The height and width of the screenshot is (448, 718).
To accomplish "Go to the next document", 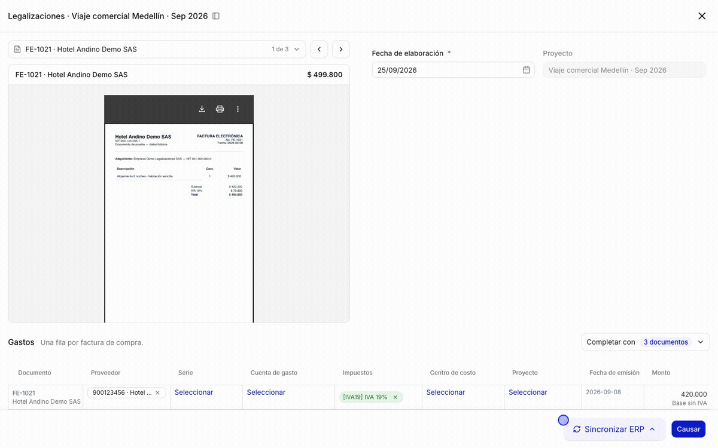I will (341, 50).
